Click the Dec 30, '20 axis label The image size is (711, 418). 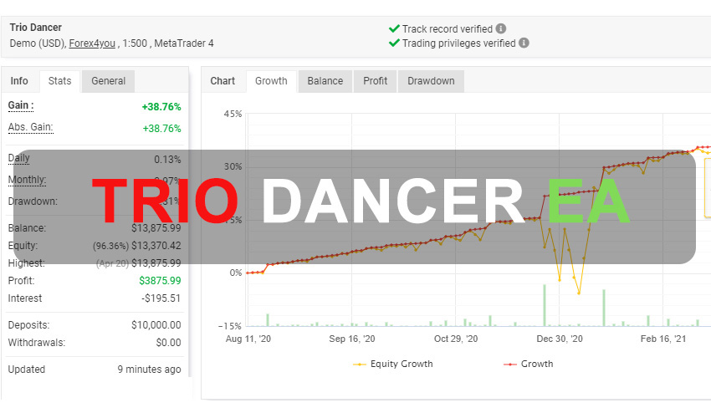coord(560,339)
